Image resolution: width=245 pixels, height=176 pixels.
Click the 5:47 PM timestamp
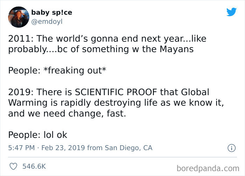(21, 148)
